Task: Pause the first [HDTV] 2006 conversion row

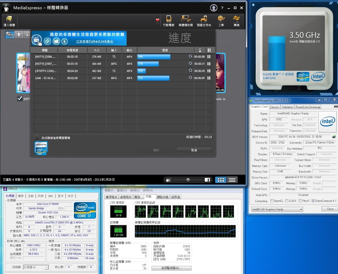Action: point(209,57)
